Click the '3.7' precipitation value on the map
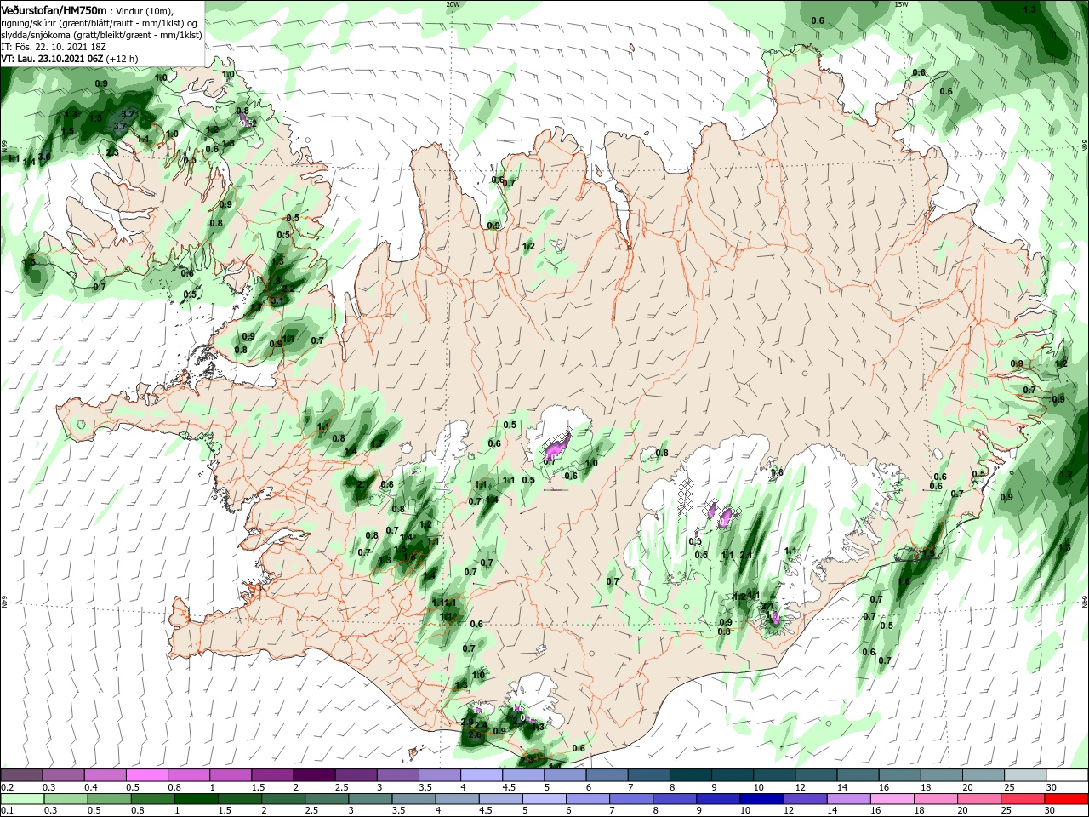 pyautogui.click(x=120, y=127)
